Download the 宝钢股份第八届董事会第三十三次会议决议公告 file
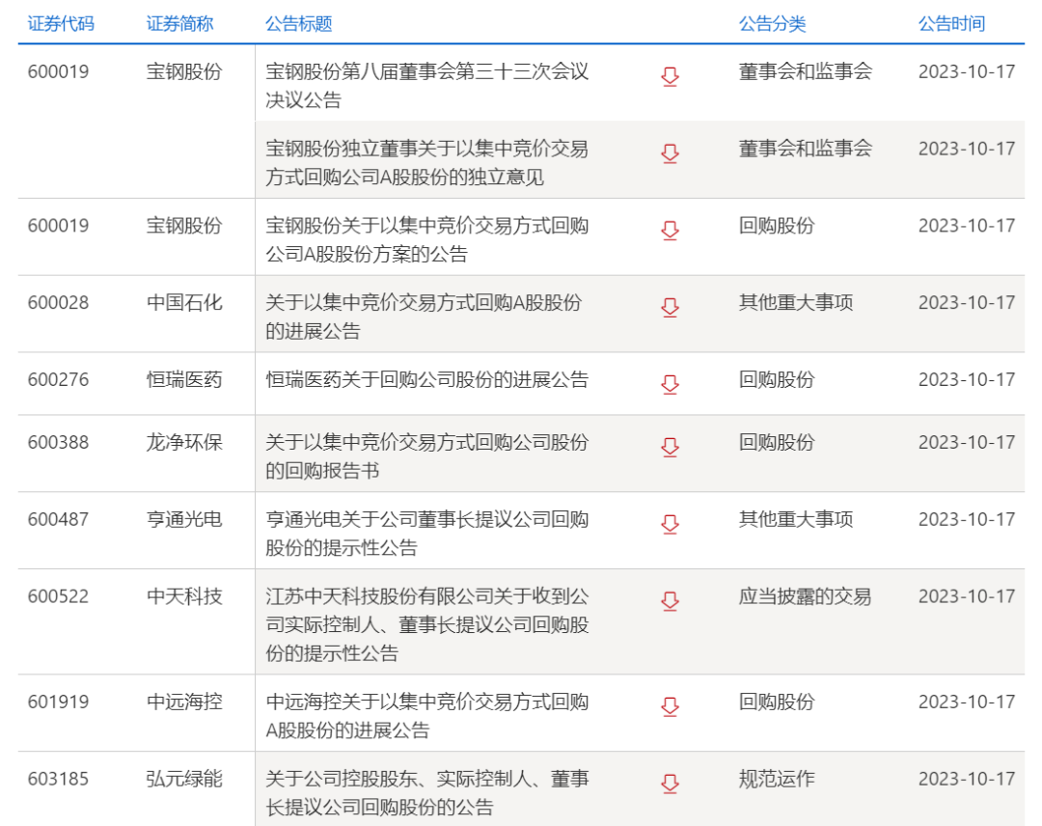This screenshot has height=826, width=1042. point(670,76)
